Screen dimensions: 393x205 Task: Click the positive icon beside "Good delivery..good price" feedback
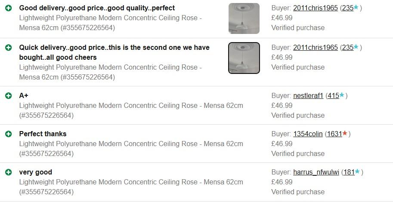[x=8, y=8]
